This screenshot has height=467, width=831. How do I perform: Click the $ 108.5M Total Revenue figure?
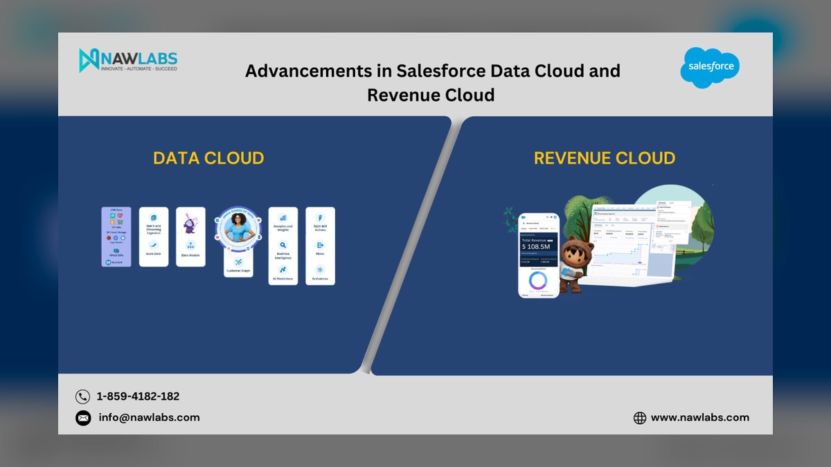tap(536, 246)
